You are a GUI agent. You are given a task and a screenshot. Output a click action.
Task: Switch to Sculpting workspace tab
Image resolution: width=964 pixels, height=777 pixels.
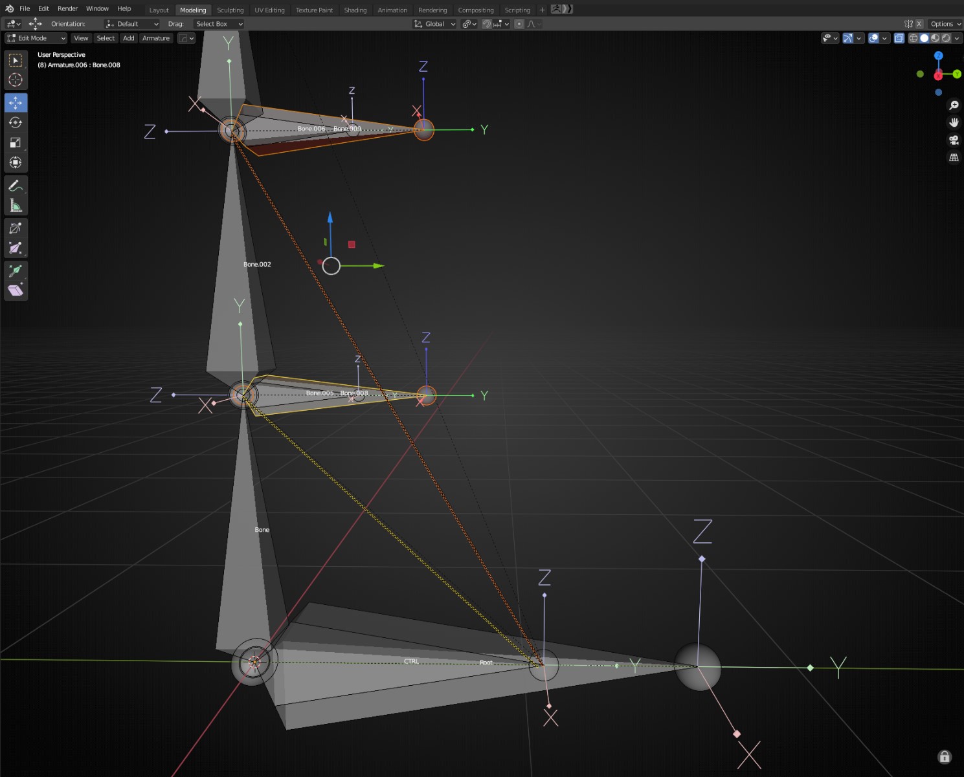click(x=230, y=10)
